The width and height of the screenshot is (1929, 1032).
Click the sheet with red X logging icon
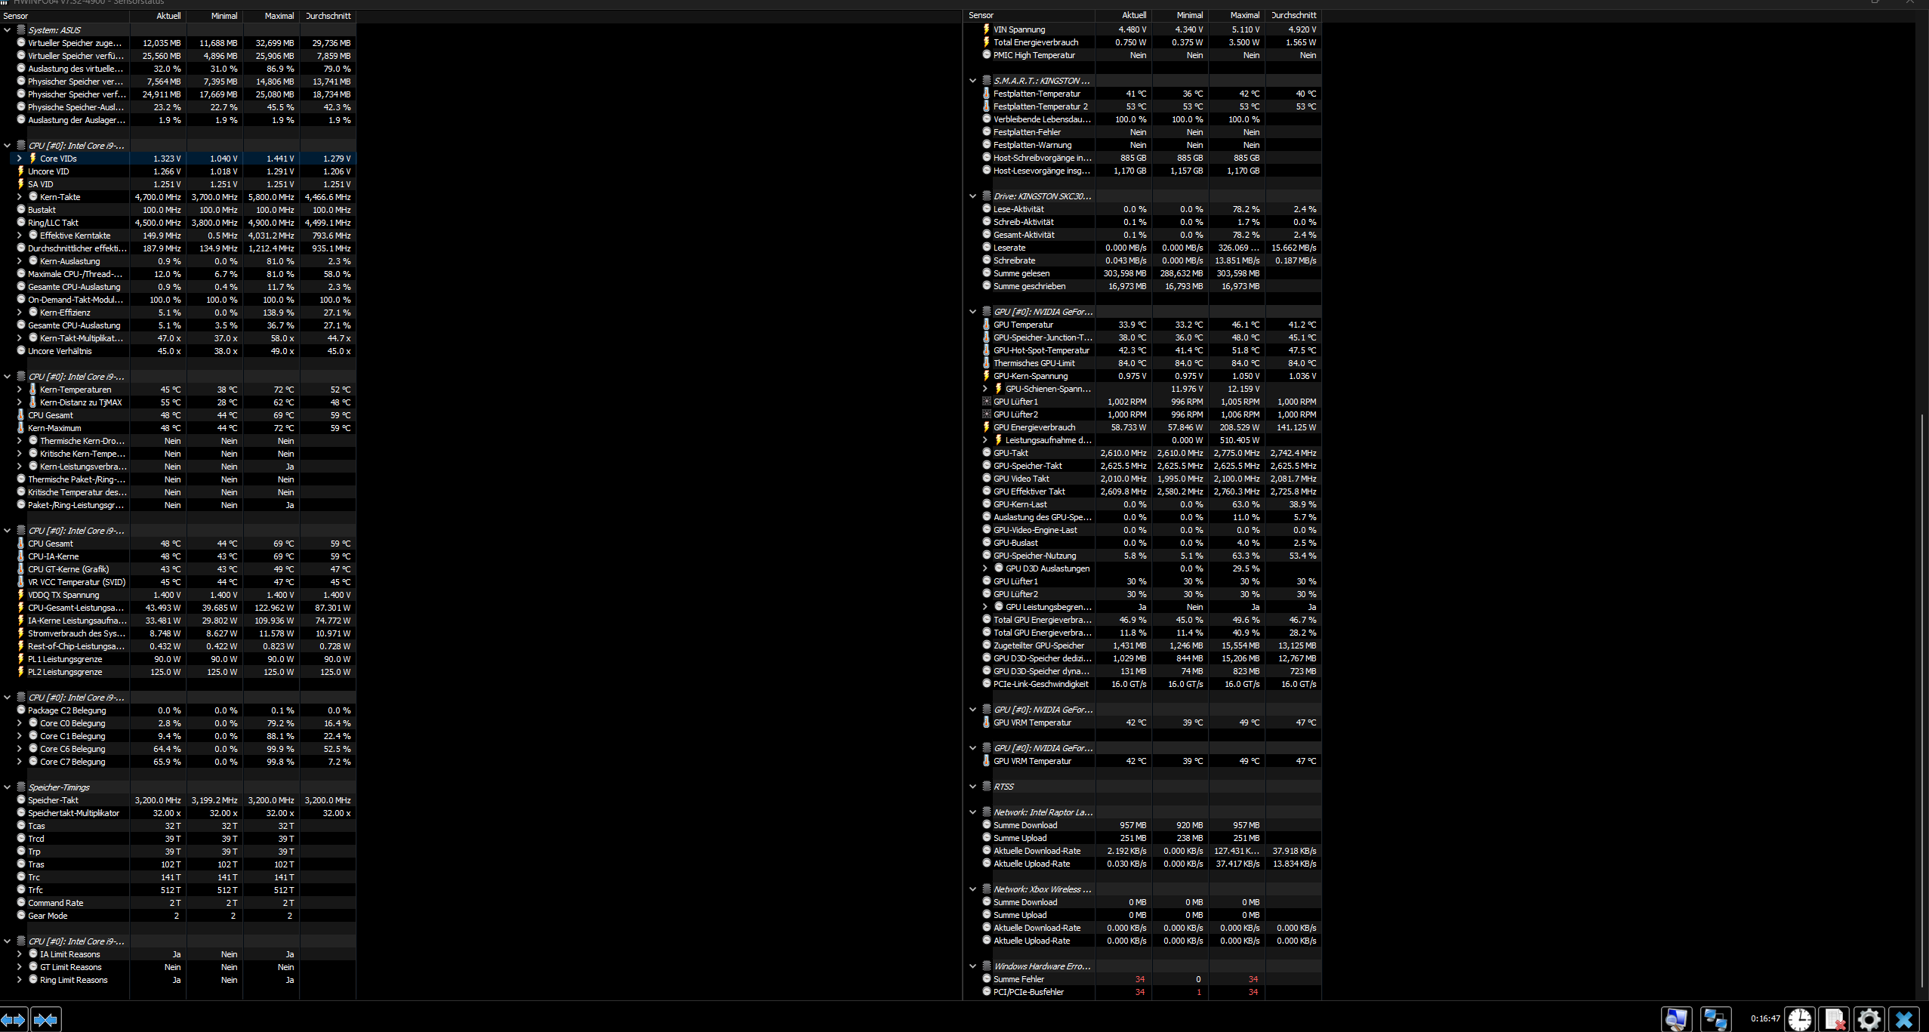1835,1019
